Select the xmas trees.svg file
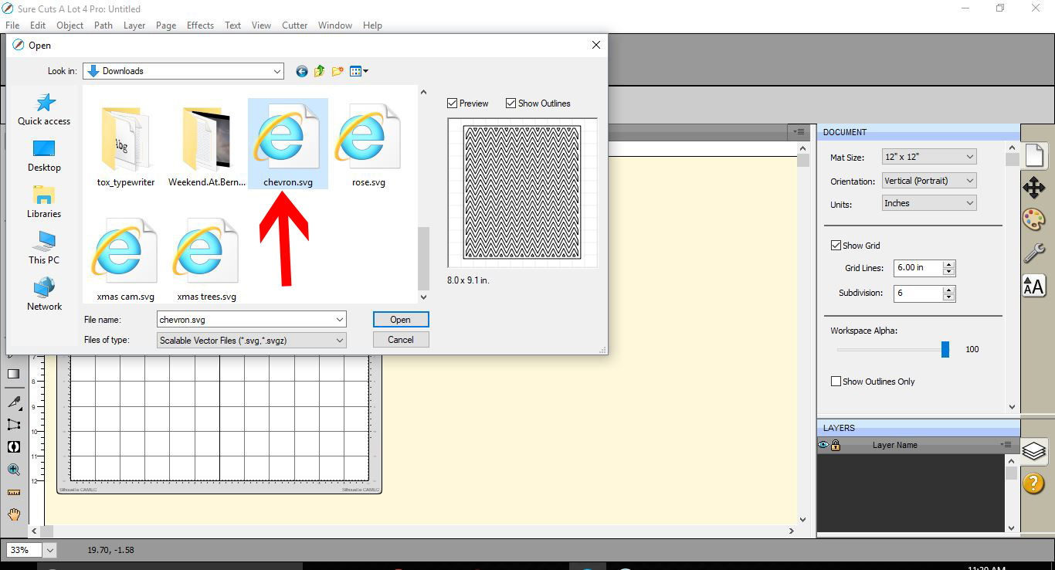1055x570 pixels. pos(206,257)
